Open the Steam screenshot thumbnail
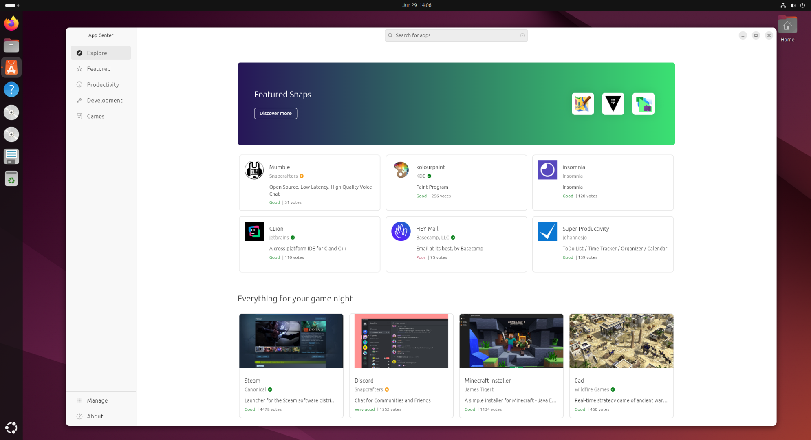 291,341
